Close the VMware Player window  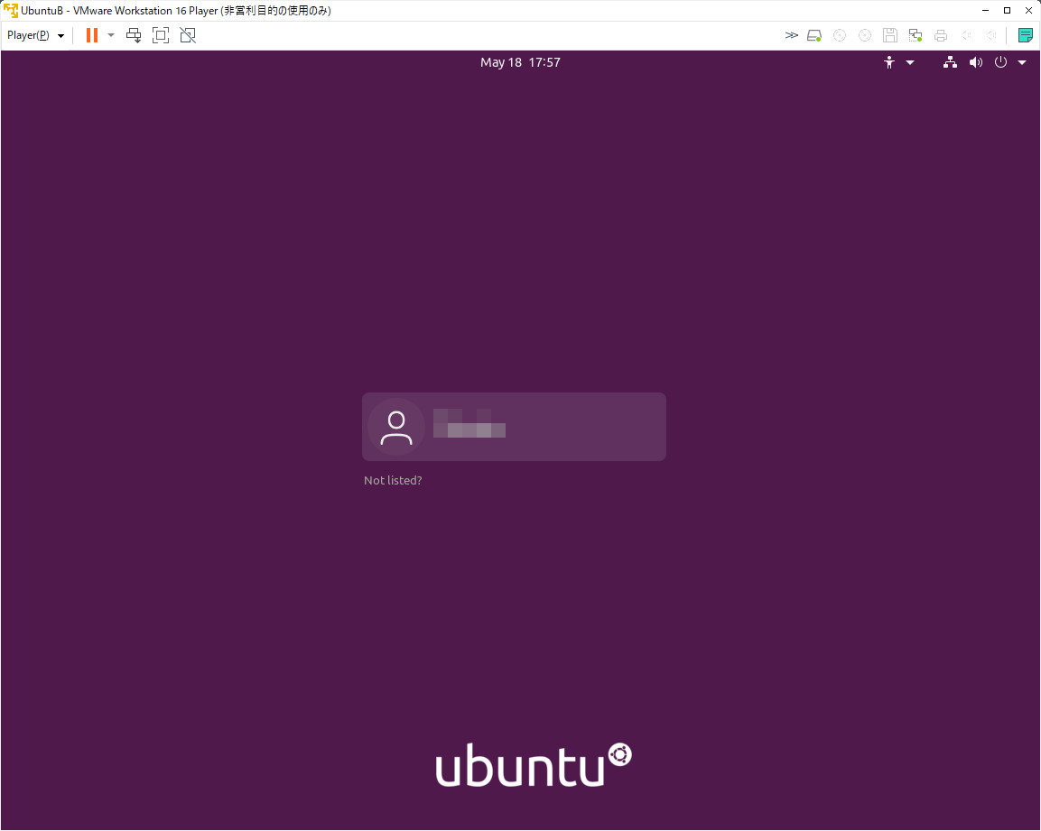(1028, 11)
